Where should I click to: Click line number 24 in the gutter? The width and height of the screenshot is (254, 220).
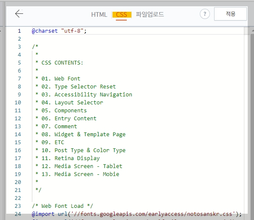(18, 214)
